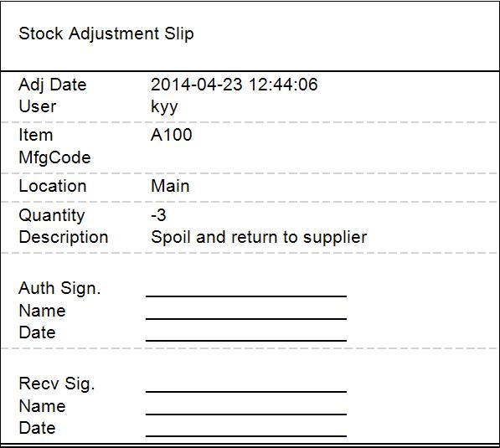Screen dimensions: 500x448
Task: Click the Name line under Recv Sig.
Action: point(246,415)
